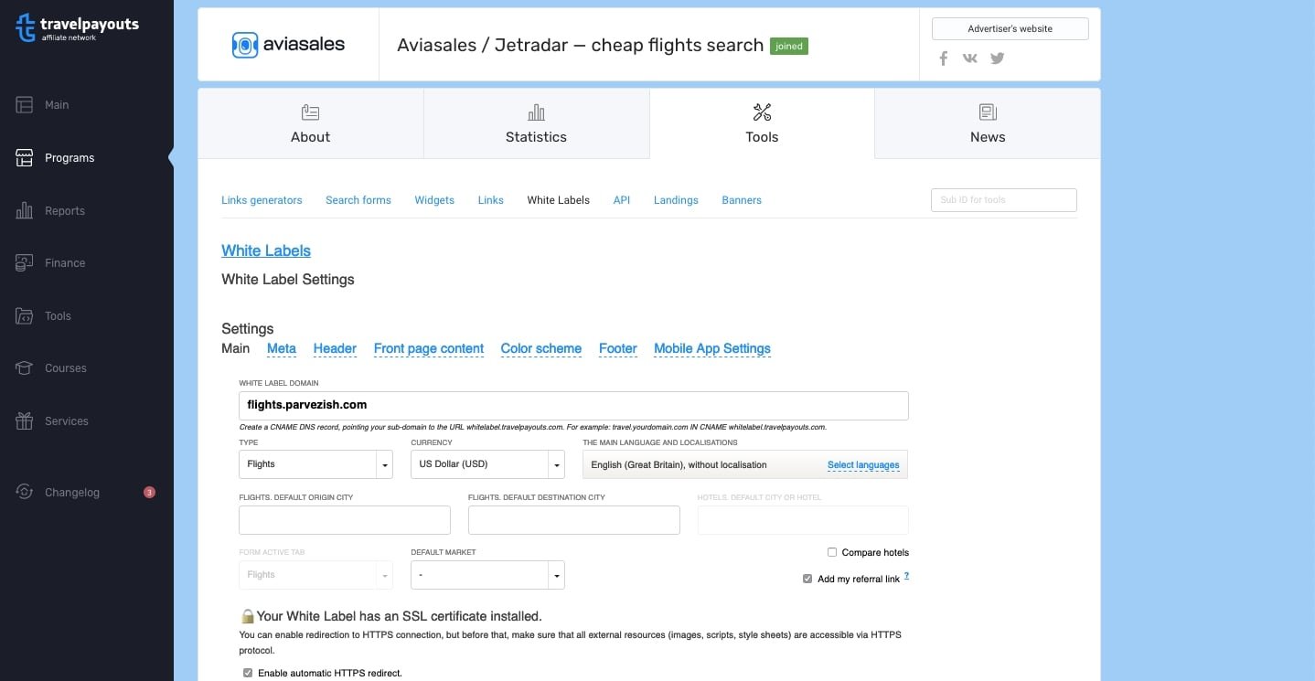
Task: Click the Tools folder icon in sidebar
Action: pyautogui.click(x=25, y=316)
